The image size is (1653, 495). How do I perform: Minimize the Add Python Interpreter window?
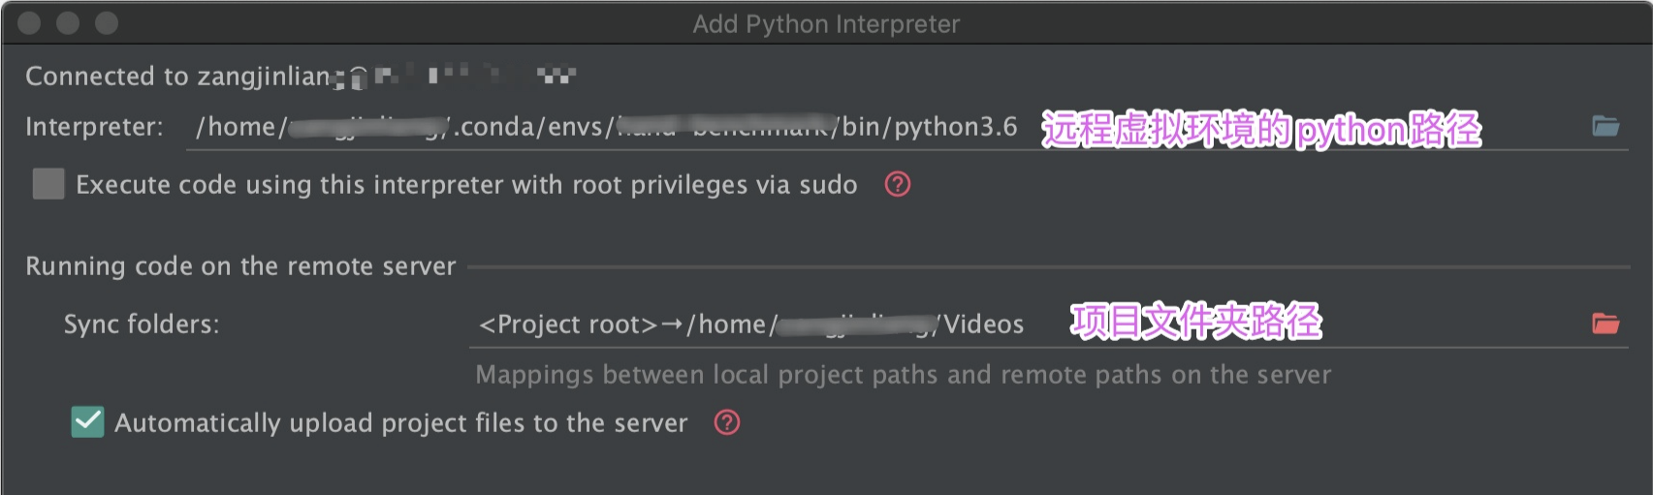pos(68,23)
